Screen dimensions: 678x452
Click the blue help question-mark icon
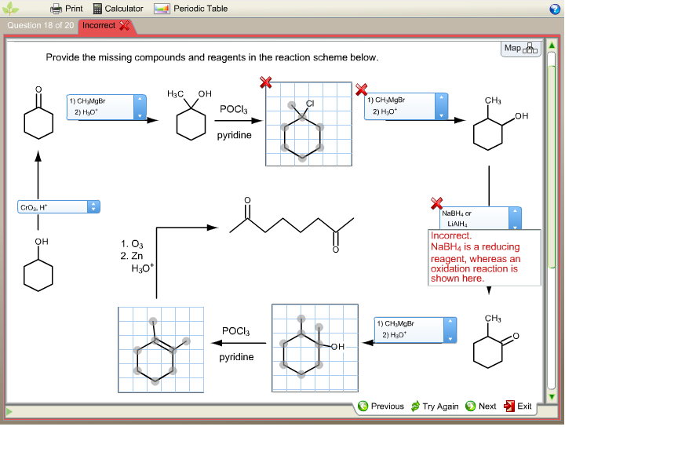point(555,9)
